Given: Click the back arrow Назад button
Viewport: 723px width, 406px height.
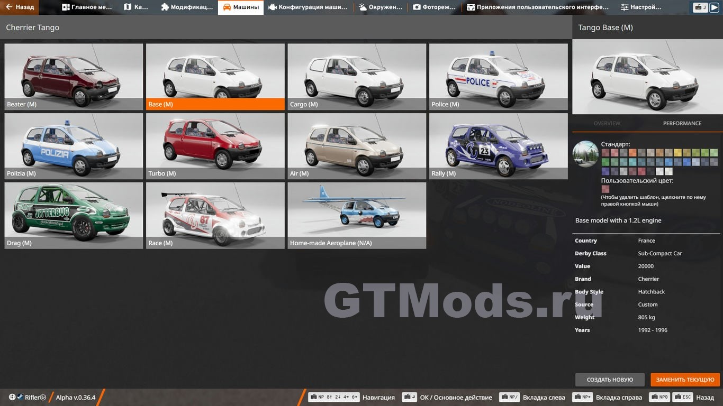Looking at the screenshot, I should (x=19, y=7).
